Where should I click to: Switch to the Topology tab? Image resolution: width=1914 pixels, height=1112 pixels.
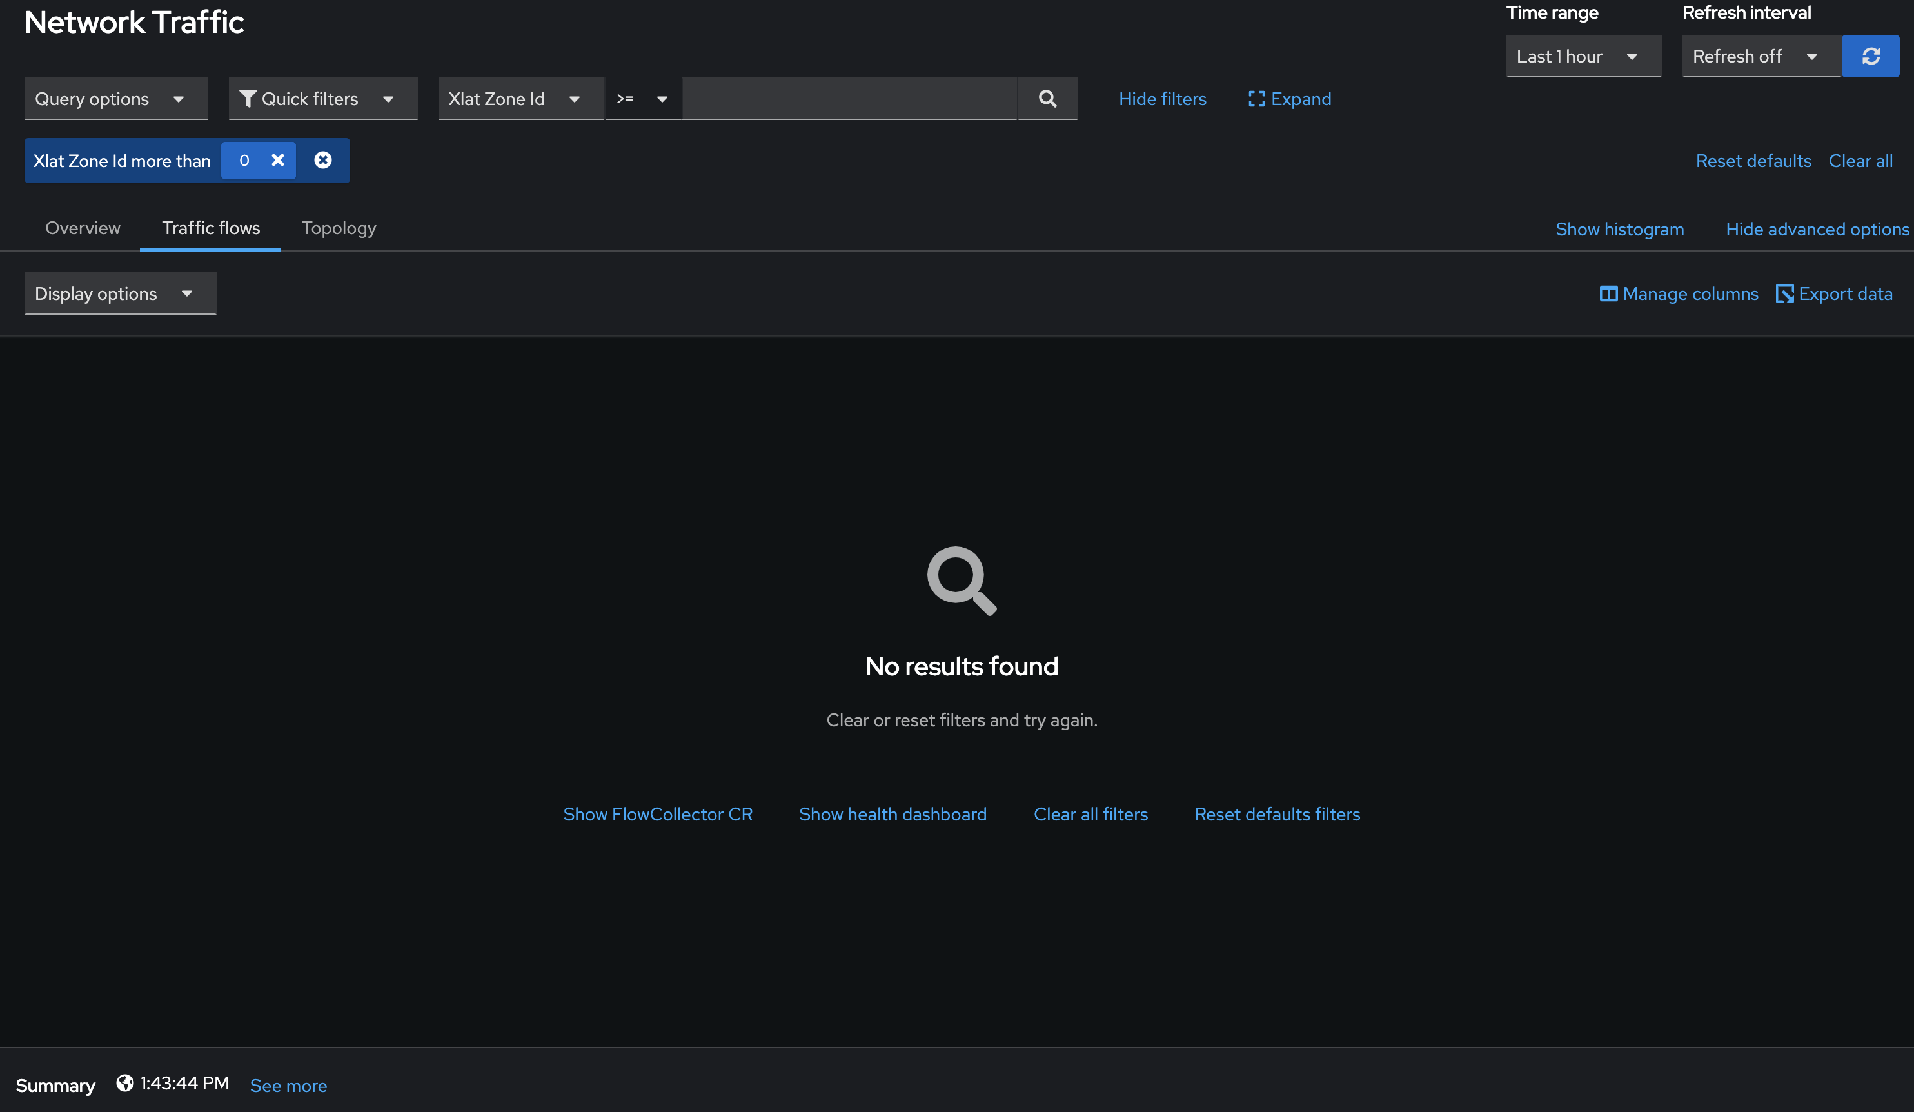[x=339, y=228]
